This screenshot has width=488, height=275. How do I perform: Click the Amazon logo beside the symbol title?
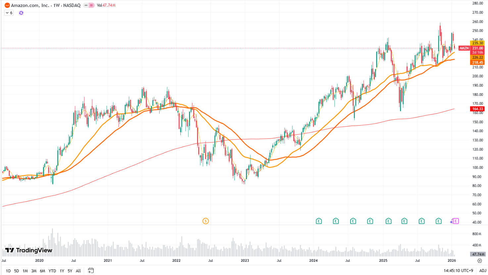pos(7,5)
